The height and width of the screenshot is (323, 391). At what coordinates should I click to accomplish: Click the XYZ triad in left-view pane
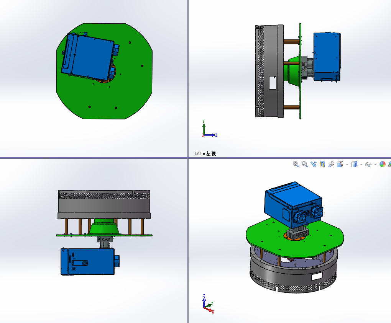[x=209, y=129]
